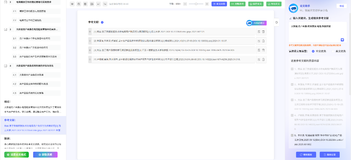Click the third toolbar layout icon

(x=85, y=4)
